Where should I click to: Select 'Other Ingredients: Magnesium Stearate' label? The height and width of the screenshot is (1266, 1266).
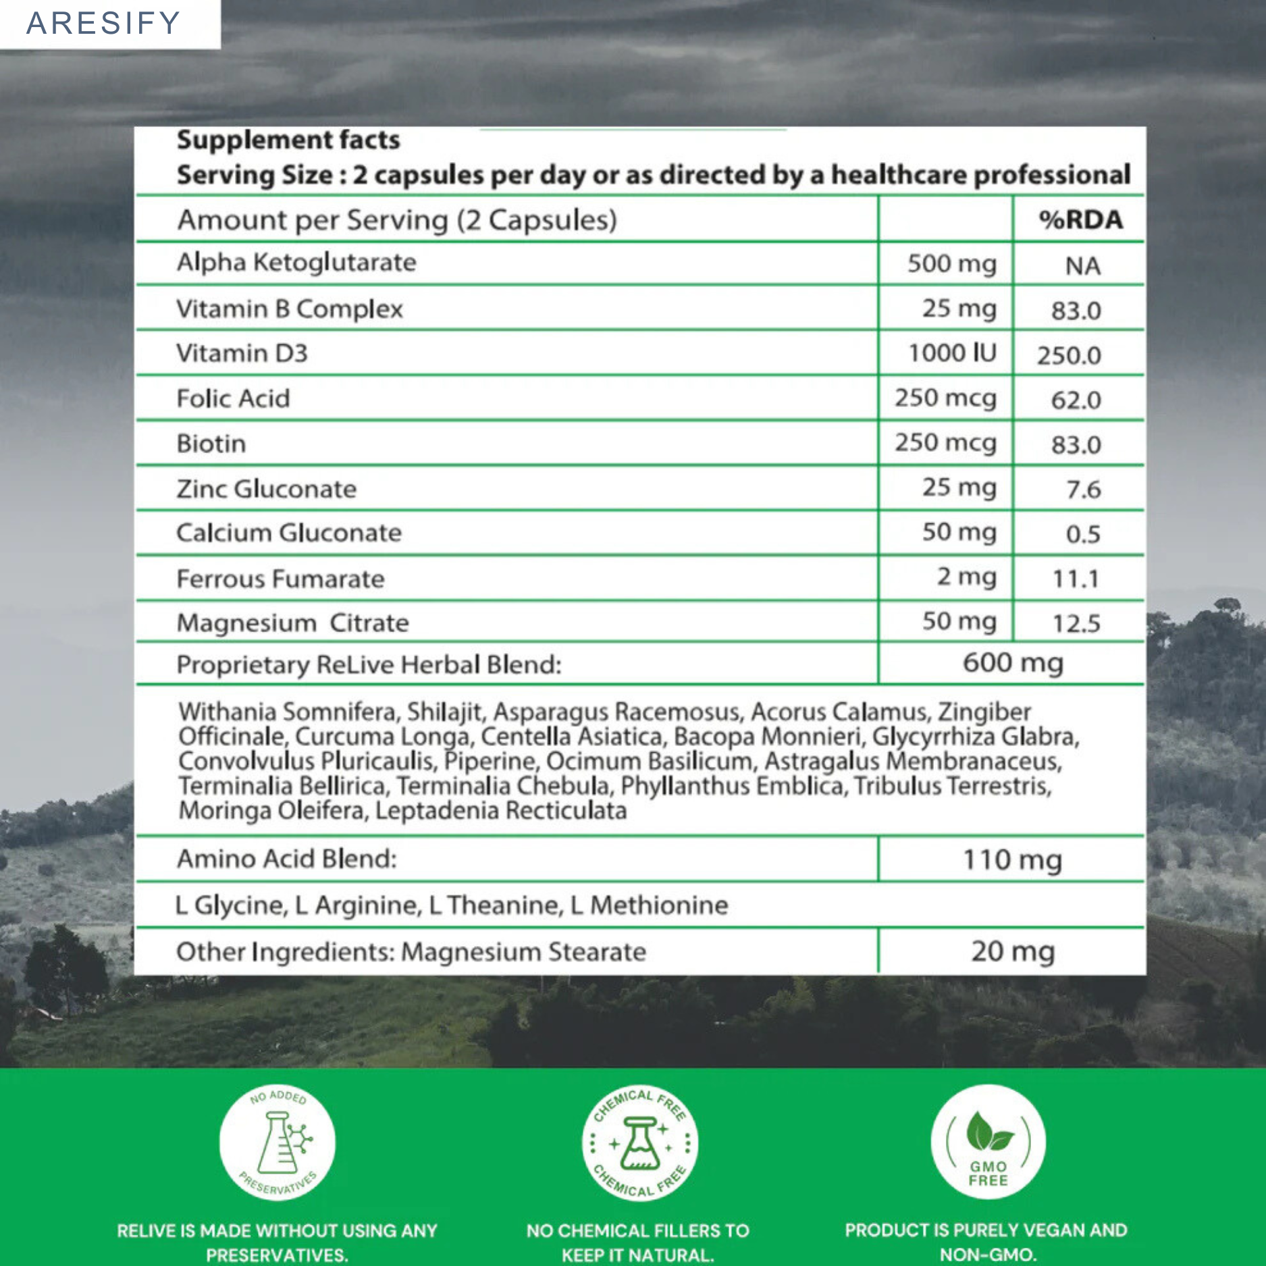(411, 952)
